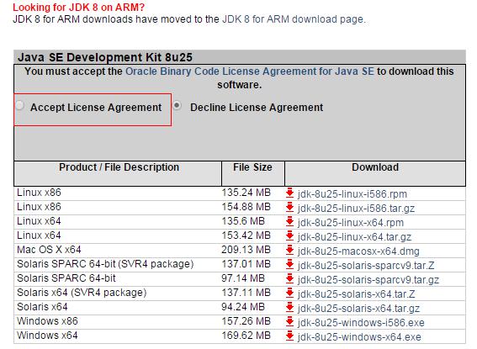Click download arrow icon for jdk-8u25-windows-x64.exe
477x349 pixels.
coord(290,336)
